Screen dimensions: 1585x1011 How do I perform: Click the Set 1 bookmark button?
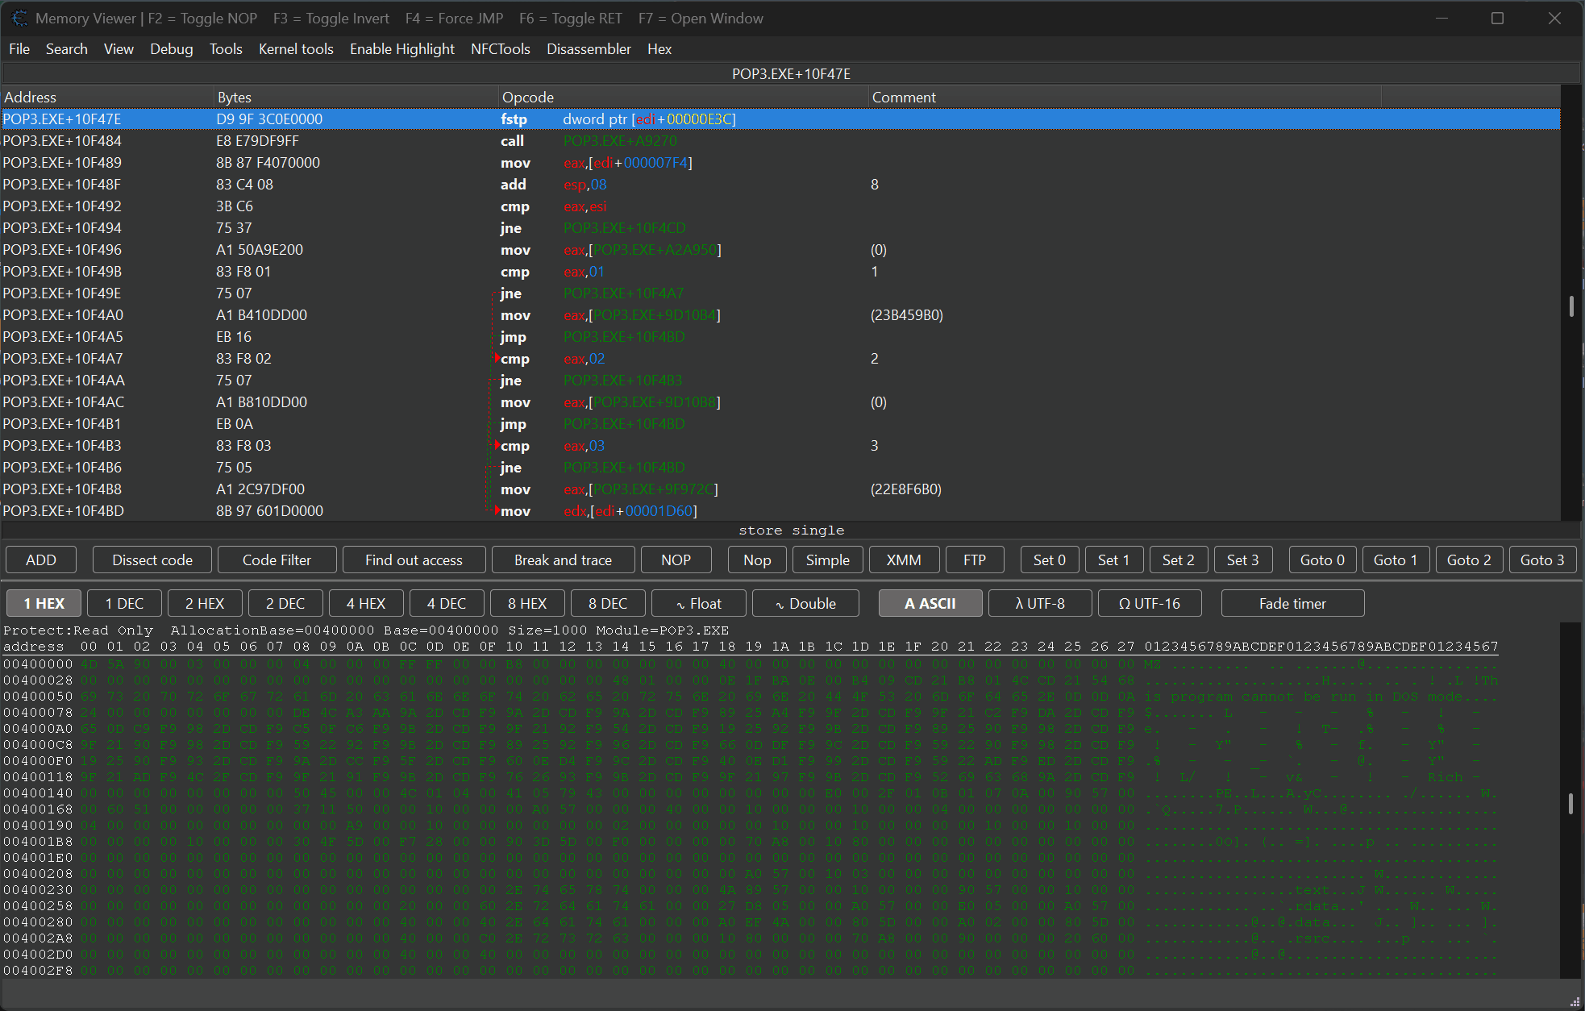(x=1113, y=560)
